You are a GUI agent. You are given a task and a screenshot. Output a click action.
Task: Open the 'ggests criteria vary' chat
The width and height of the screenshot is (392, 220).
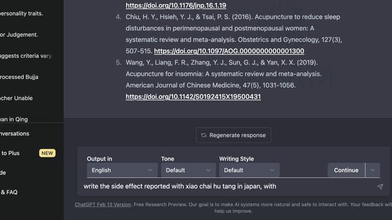click(26, 56)
